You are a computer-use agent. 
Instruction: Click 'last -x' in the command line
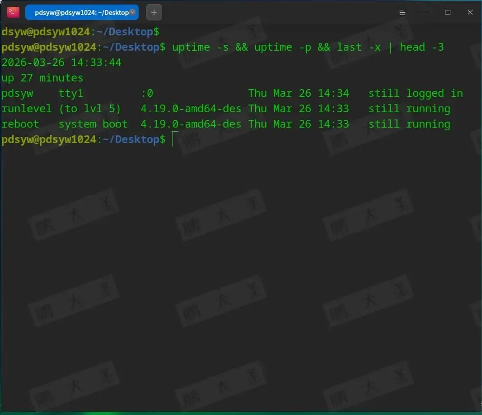click(x=359, y=47)
